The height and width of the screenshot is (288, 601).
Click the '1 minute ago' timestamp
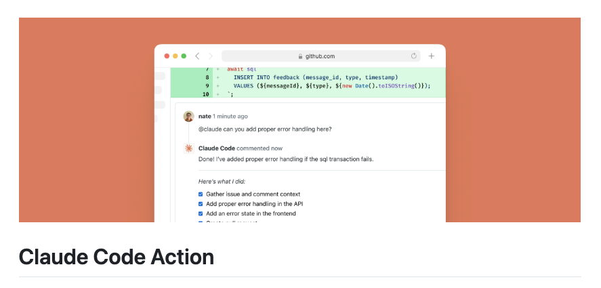pyautogui.click(x=230, y=116)
